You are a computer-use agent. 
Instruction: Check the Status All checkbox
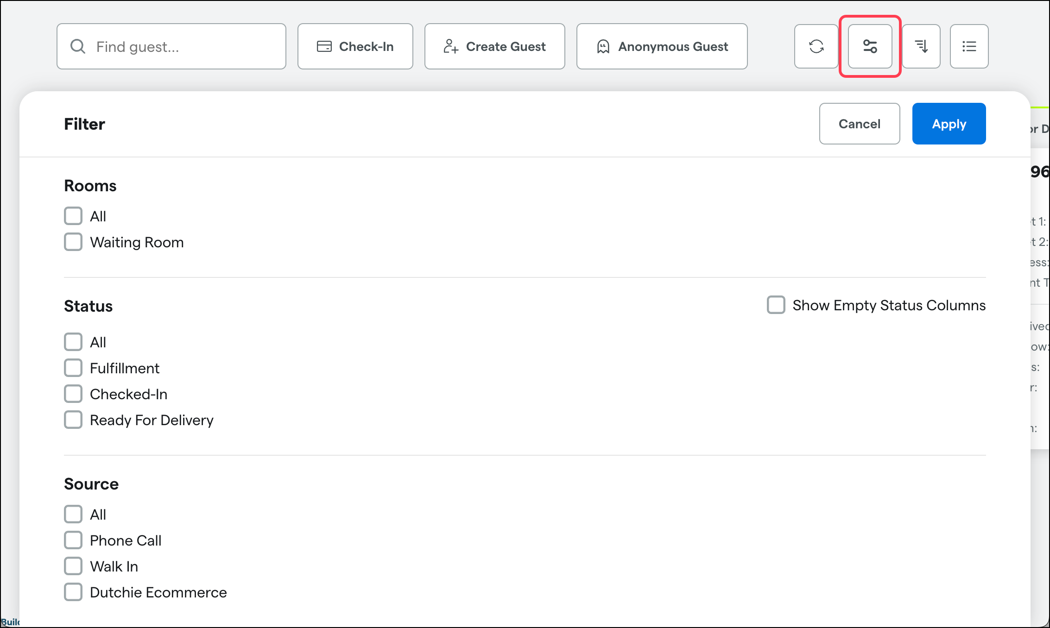point(73,342)
